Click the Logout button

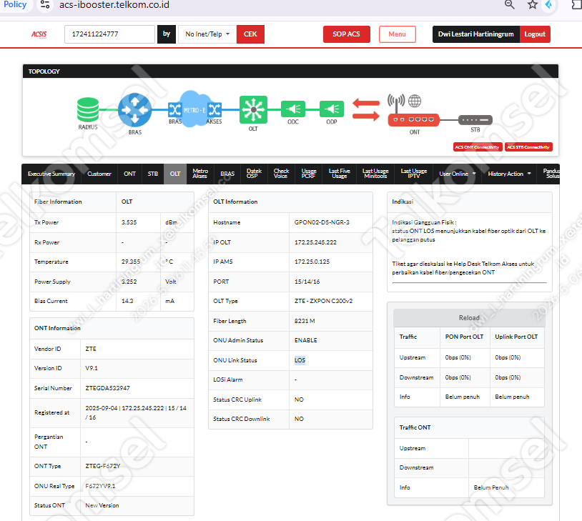tap(535, 34)
